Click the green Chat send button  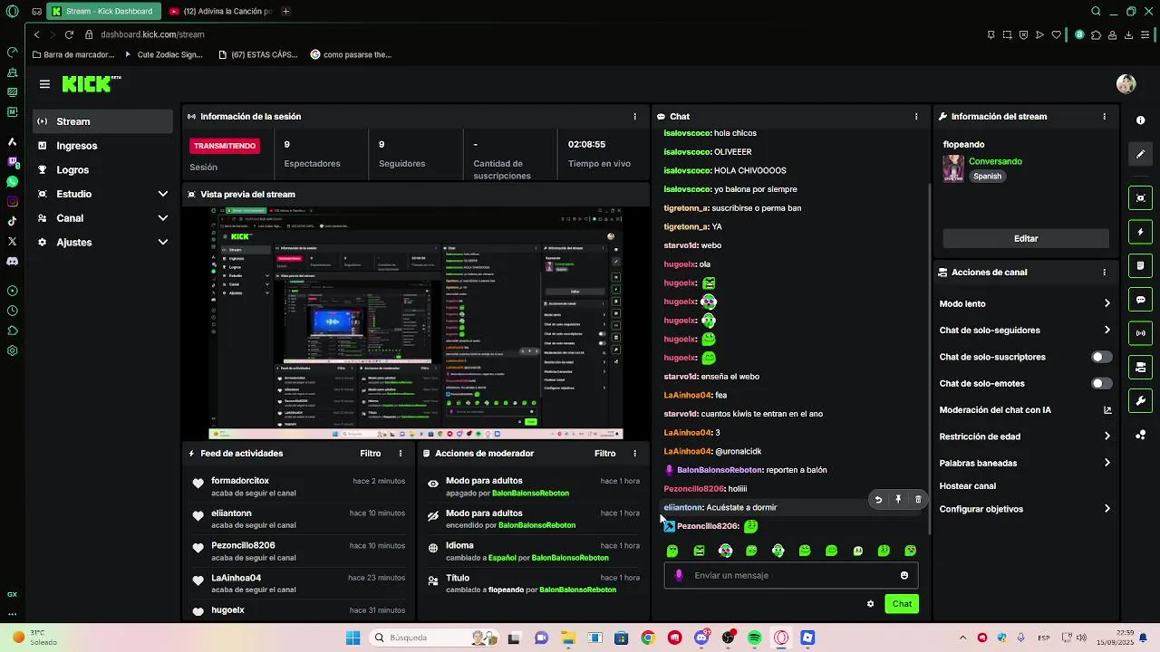[x=902, y=604]
